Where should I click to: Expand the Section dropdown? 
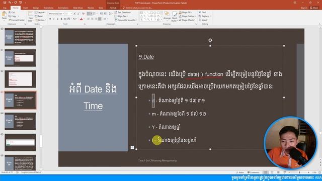click(x=41, y=20)
